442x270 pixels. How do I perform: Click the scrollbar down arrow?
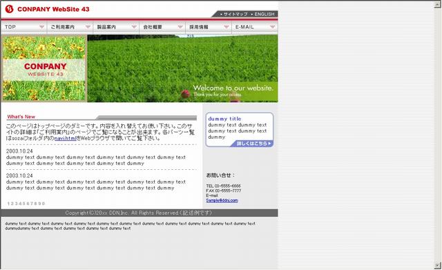[437, 265]
